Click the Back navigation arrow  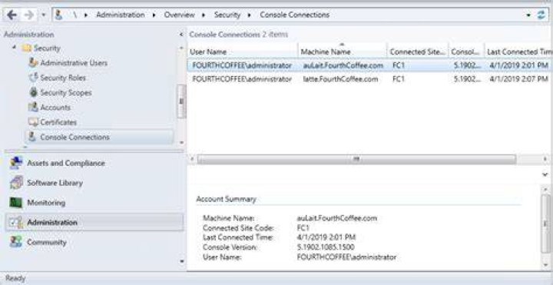(x=12, y=15)
